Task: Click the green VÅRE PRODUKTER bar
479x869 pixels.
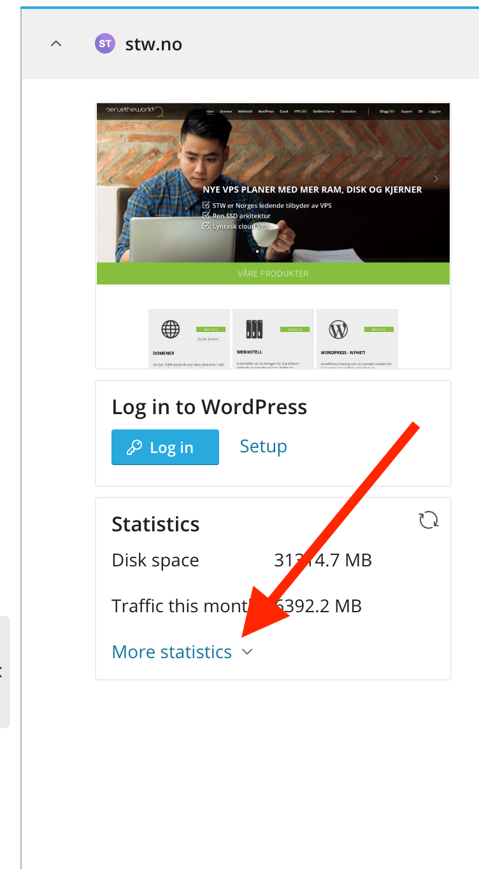Action: tap(273, 273)
